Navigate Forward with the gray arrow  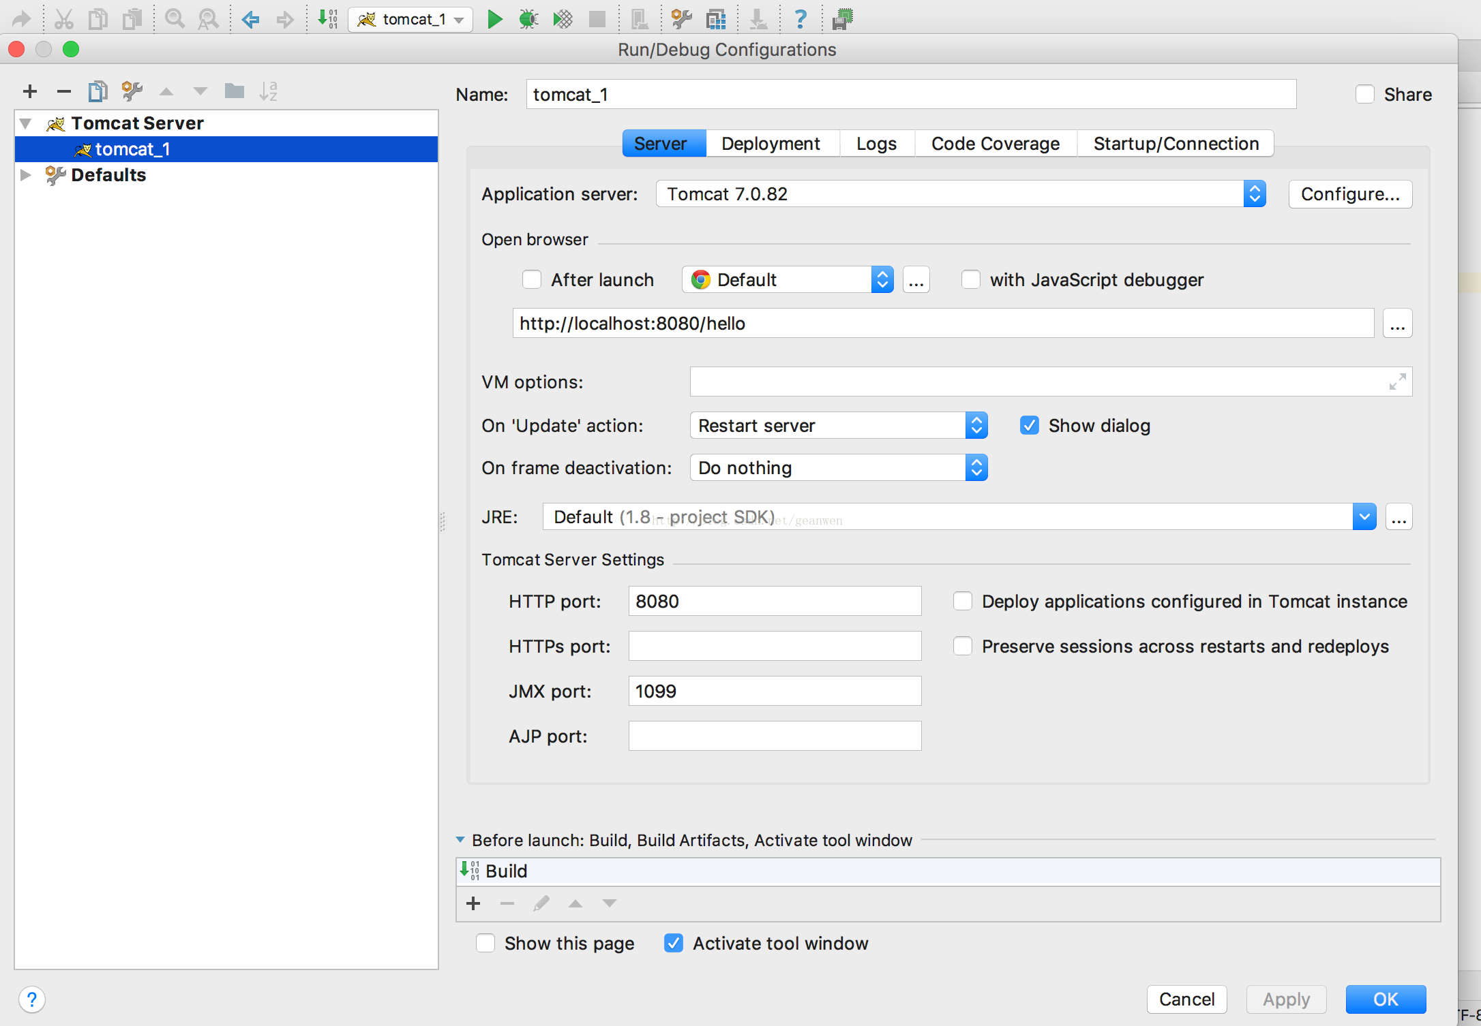(x=285, y=19)
